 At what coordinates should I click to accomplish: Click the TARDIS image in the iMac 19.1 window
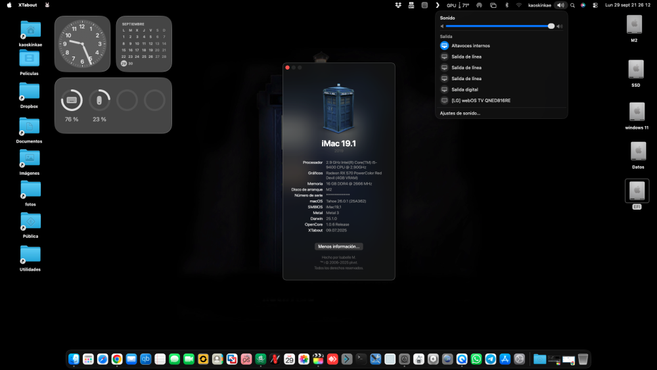(x=338, y=108)
